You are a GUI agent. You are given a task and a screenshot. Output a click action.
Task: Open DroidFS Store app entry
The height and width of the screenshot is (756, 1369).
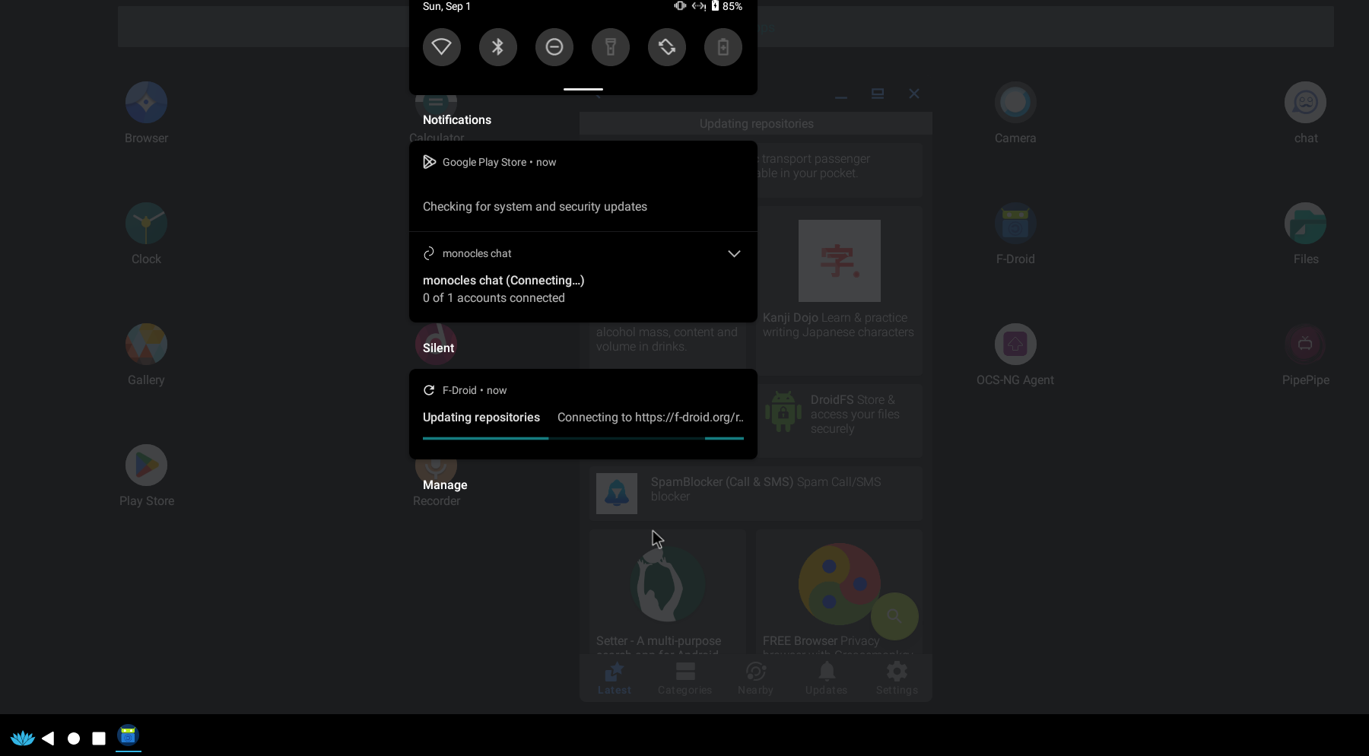pyautogui.click(x=840, y=421)
